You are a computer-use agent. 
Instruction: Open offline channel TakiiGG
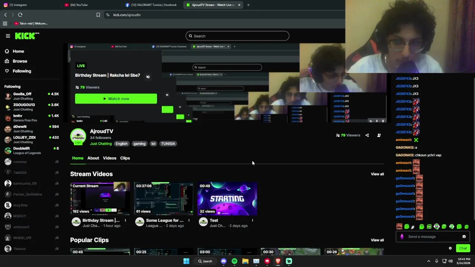coord(32,172)
